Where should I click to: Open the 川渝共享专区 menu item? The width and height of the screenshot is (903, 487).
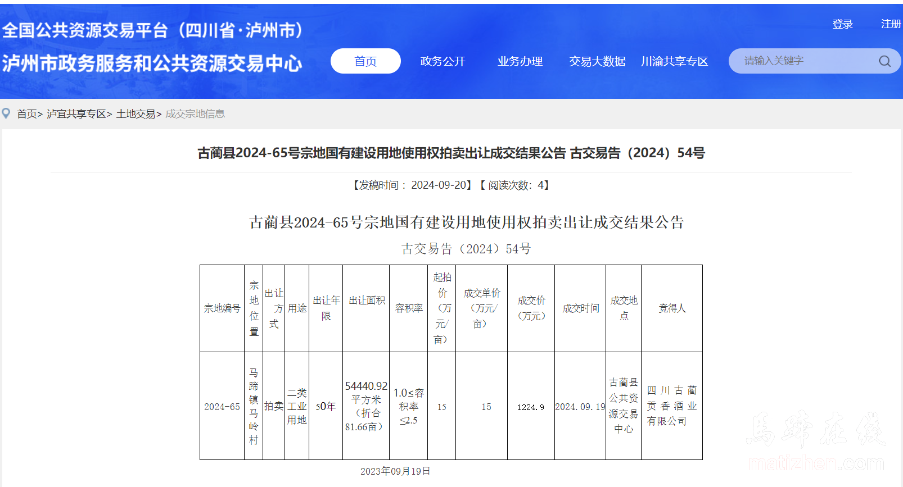coord(674,61)
